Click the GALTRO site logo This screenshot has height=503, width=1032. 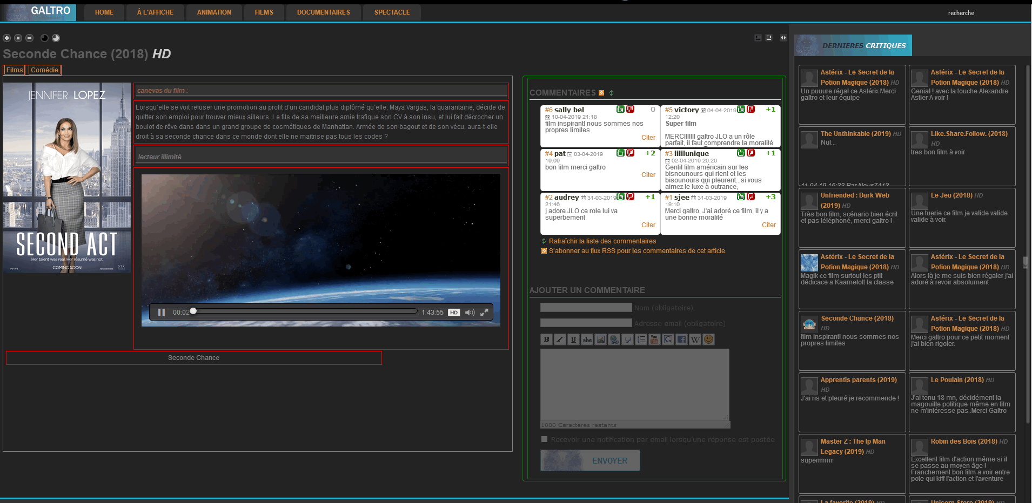point(39,12)
